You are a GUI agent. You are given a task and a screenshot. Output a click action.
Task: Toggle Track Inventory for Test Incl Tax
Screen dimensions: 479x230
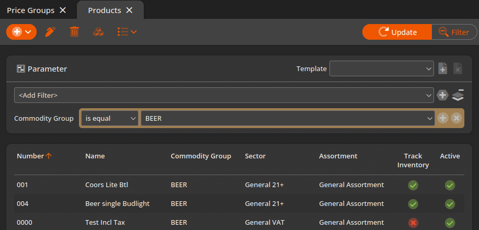pos(413,223)
